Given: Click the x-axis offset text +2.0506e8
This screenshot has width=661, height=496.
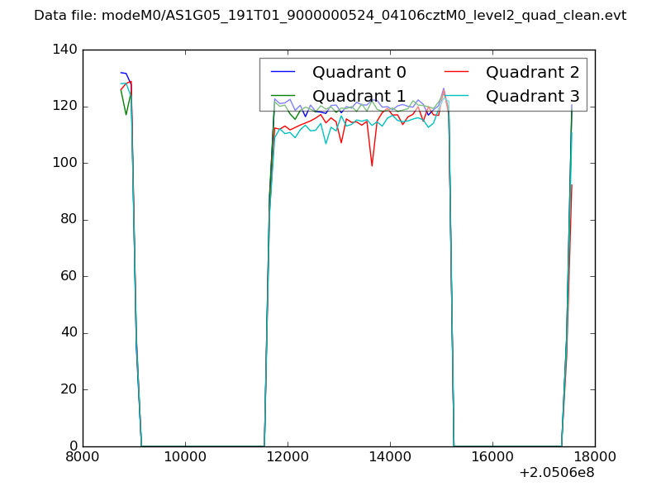Looking at the screenshot, I should pos(557,474).
